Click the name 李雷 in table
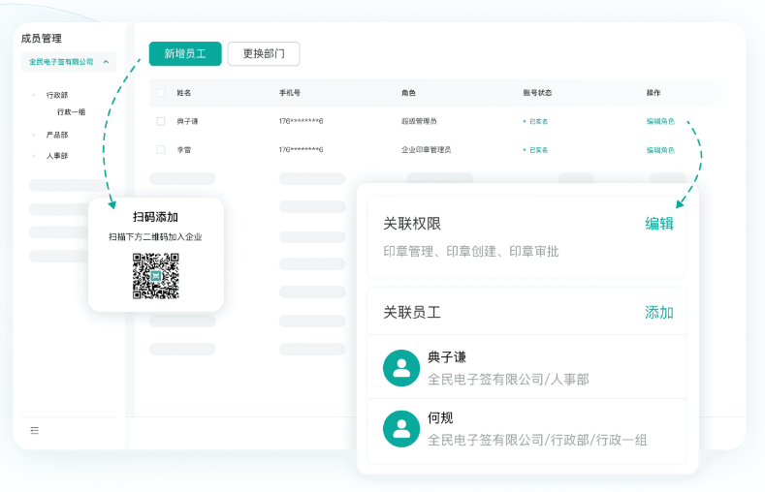This screenshot has height=492, width=765. (184, 150)
